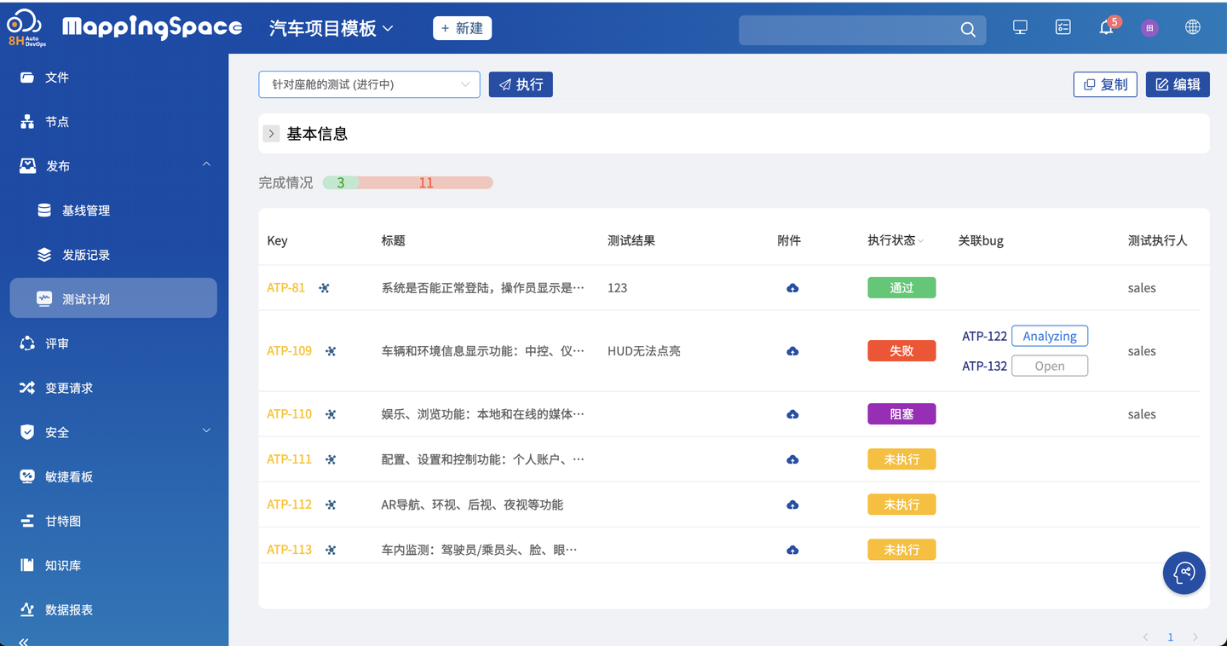The image size is (1227, 646).
Task: Click the globe language icon
Action: click(1193, 27)
